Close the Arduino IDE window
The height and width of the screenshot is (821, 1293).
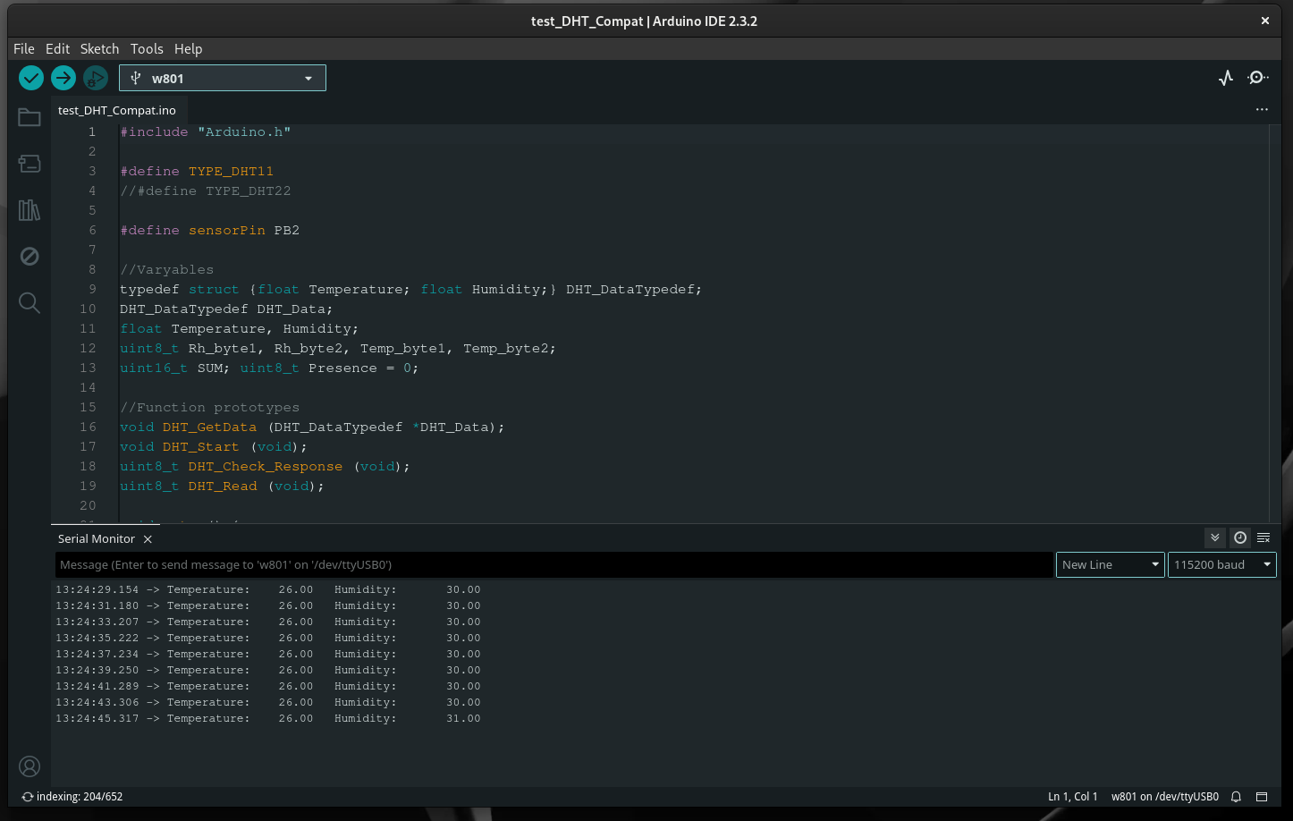[x=1264, y=21]
